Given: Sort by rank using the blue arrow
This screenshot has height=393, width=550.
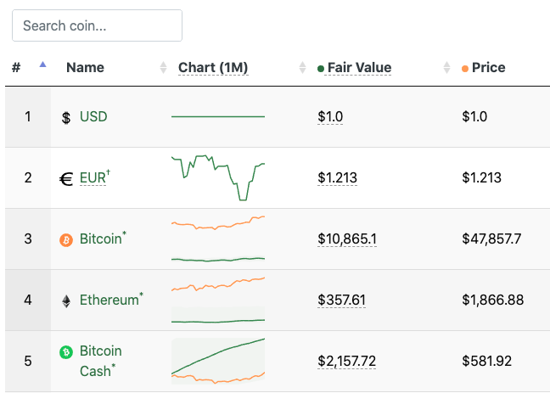Looking at the screenshot, I should [42, 65].
